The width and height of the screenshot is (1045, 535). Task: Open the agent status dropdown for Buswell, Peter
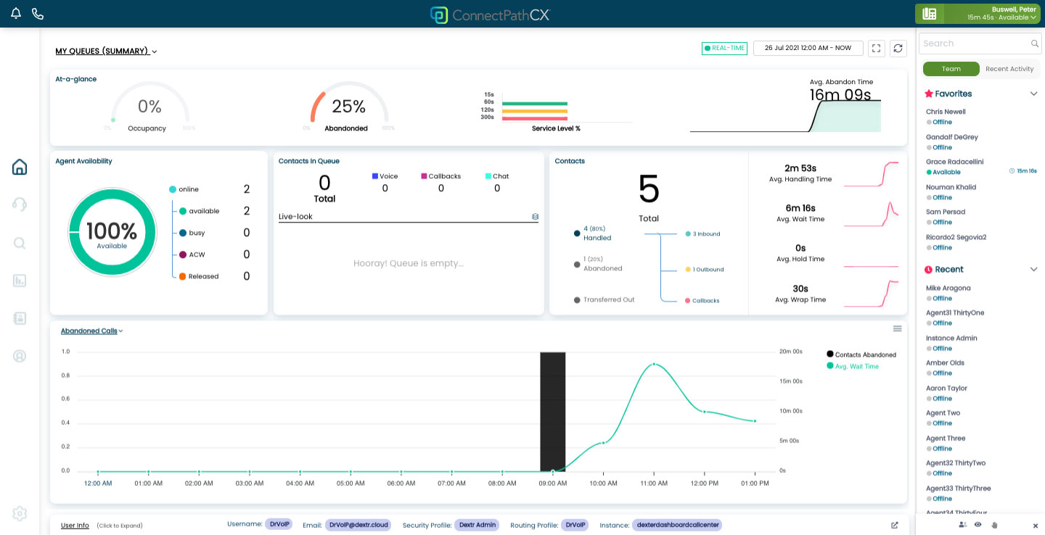[1002, 17]
